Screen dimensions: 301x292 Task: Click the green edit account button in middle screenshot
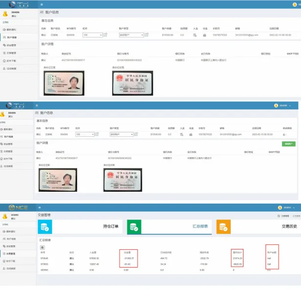(x=288, y=144)
